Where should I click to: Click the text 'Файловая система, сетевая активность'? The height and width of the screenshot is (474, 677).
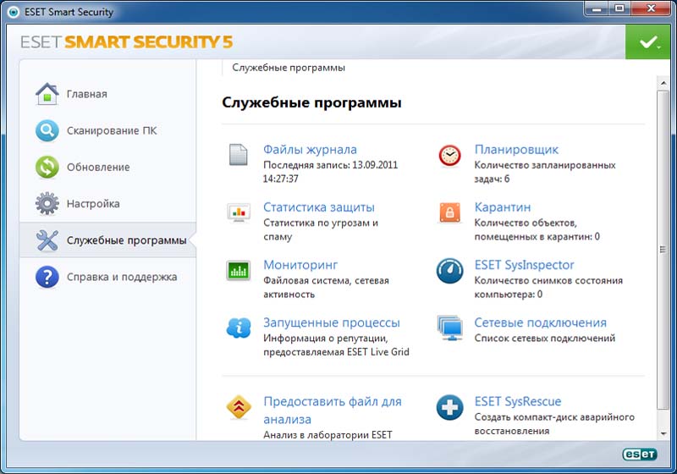coord(326,288)
